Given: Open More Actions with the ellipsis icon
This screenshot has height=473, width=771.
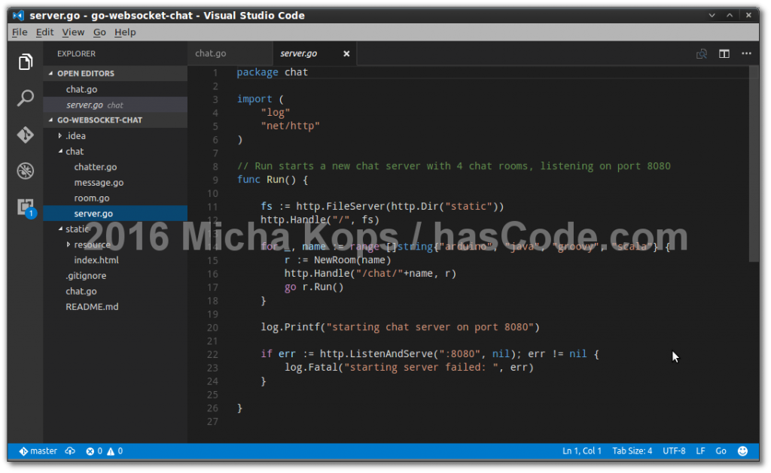Looking at the screenshot, I should tap(747, 53).
